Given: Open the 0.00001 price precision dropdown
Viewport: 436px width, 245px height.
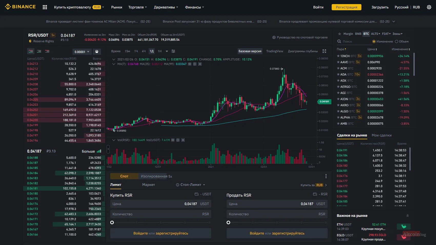Looking at the screenshot, I should tap(82, 52).
